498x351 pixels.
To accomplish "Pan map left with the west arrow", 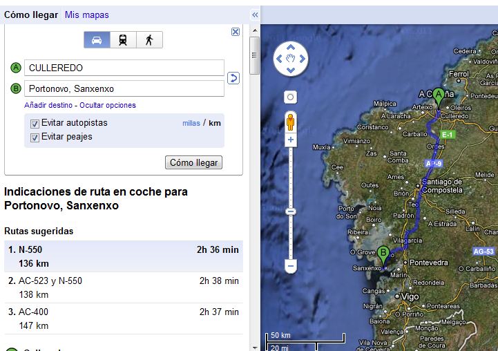I will (279, 59).
